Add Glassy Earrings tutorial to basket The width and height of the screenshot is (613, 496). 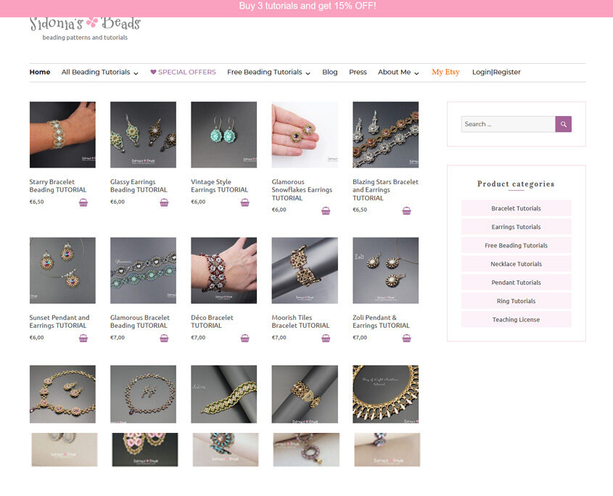pos(164,202)
